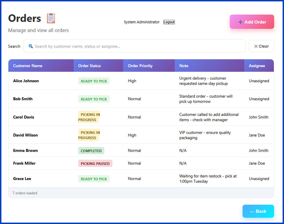
Task: Click the Waiting for item restock note
Action: click(208, 179)
